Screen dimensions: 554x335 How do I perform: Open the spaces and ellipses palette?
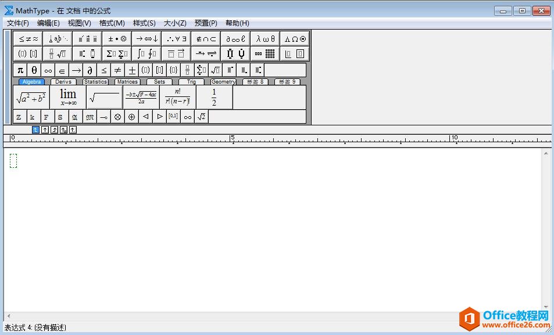(58, 38)
